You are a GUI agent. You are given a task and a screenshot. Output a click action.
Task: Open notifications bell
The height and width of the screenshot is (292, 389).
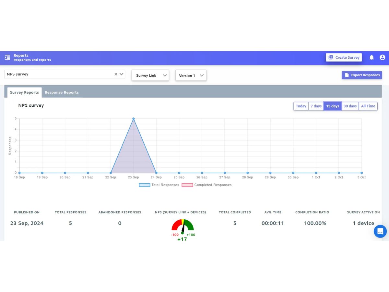point(371,57)
